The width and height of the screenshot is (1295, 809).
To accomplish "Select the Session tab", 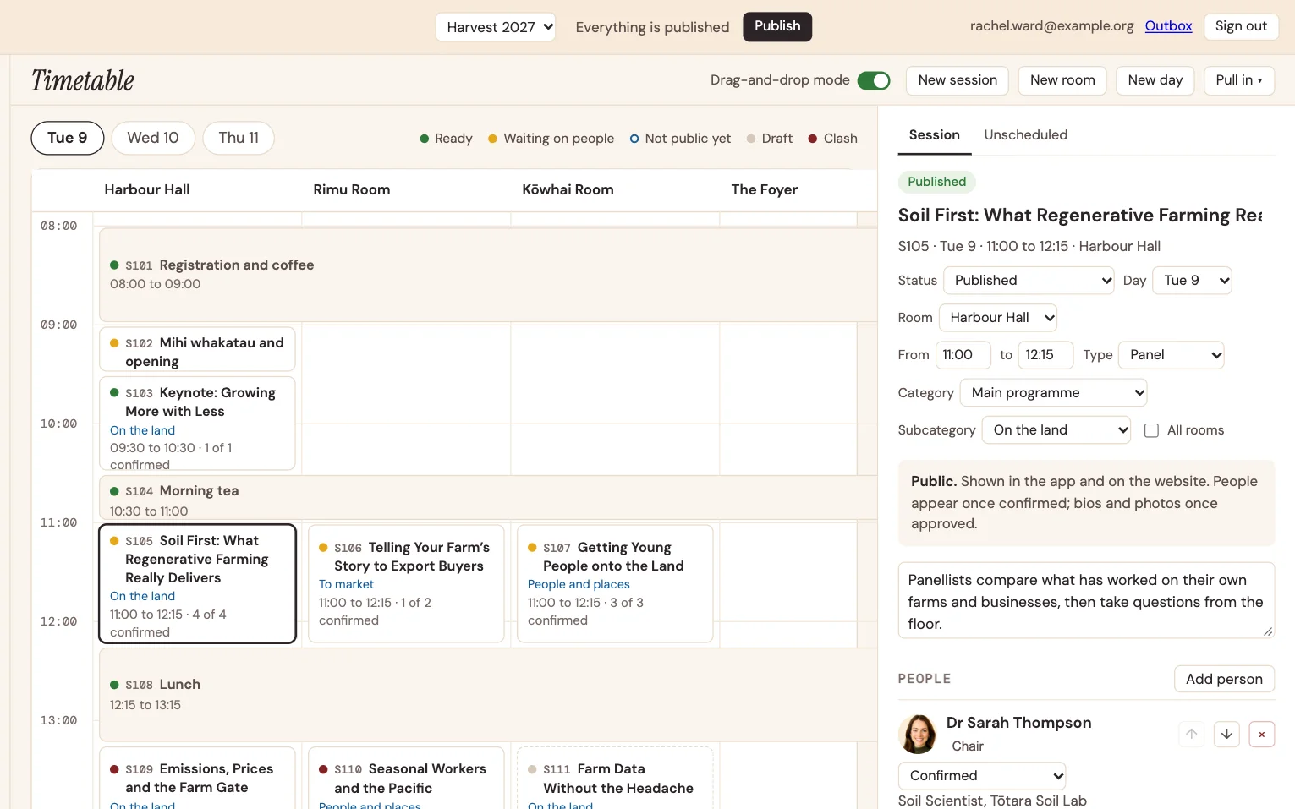I will 935,135.
